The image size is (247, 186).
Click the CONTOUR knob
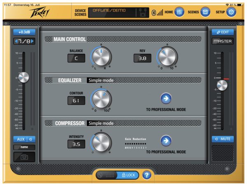[x=101, y=99]
